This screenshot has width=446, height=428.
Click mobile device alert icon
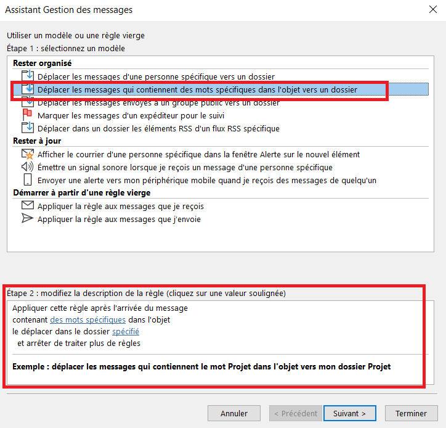[28, 179]
